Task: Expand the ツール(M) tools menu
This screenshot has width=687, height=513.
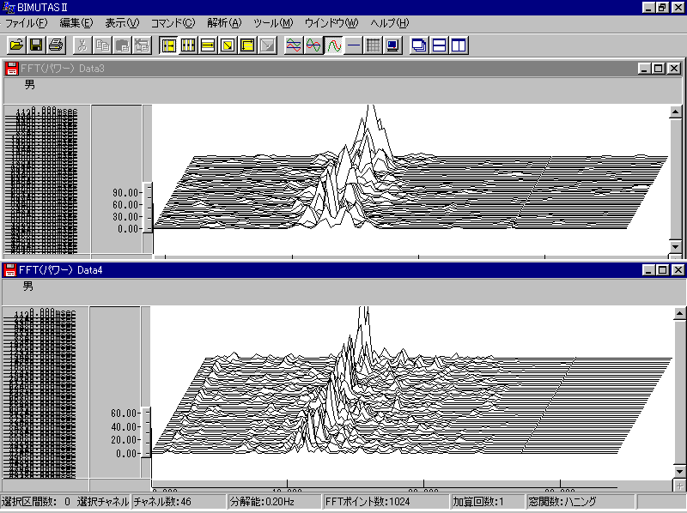Action: click(x=273, y=22)
